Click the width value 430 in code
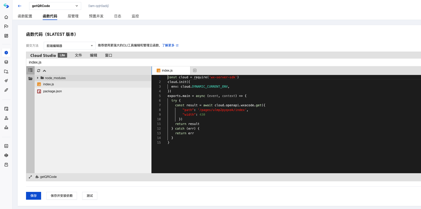Screen dimensions: 421x209 (202, 115)
